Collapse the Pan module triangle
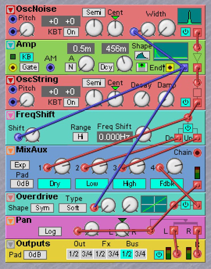 10,221
